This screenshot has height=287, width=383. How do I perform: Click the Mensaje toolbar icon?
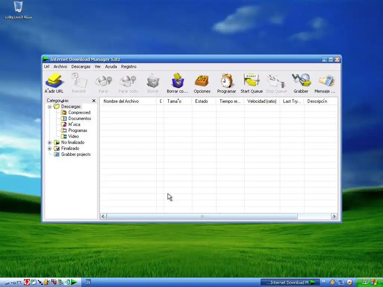click(x=325, y=83)
